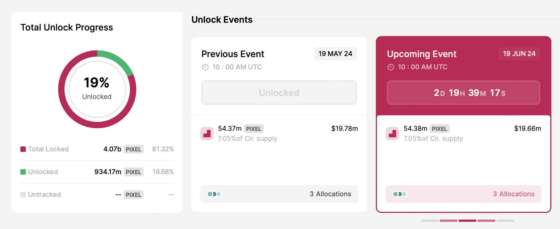Click the Upcoming Event PIXEL token icon
Viewport: 560px width, 229px height.
[392, 134]
